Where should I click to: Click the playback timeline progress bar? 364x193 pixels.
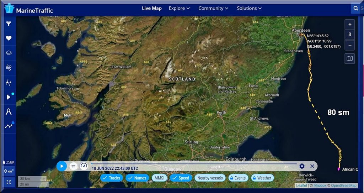pyautogui.click(x=194, y=163)
